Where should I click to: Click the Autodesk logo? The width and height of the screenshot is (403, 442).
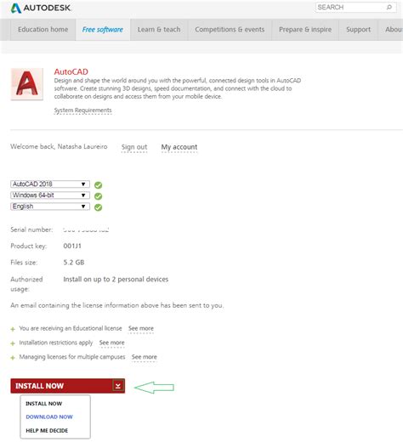click(41, 8)
